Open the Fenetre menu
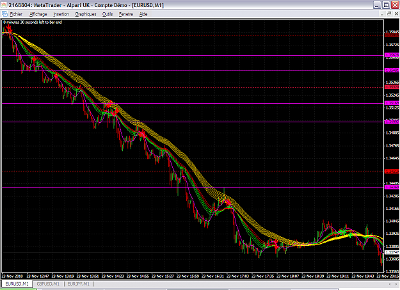This screenshot has height=290, width=400. pyautogui.click(x=126, y=14)
